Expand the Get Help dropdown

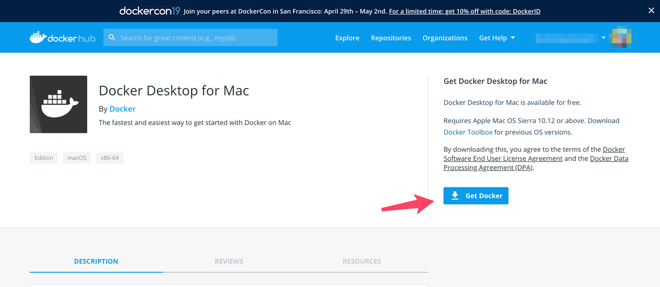click(497, 38)
